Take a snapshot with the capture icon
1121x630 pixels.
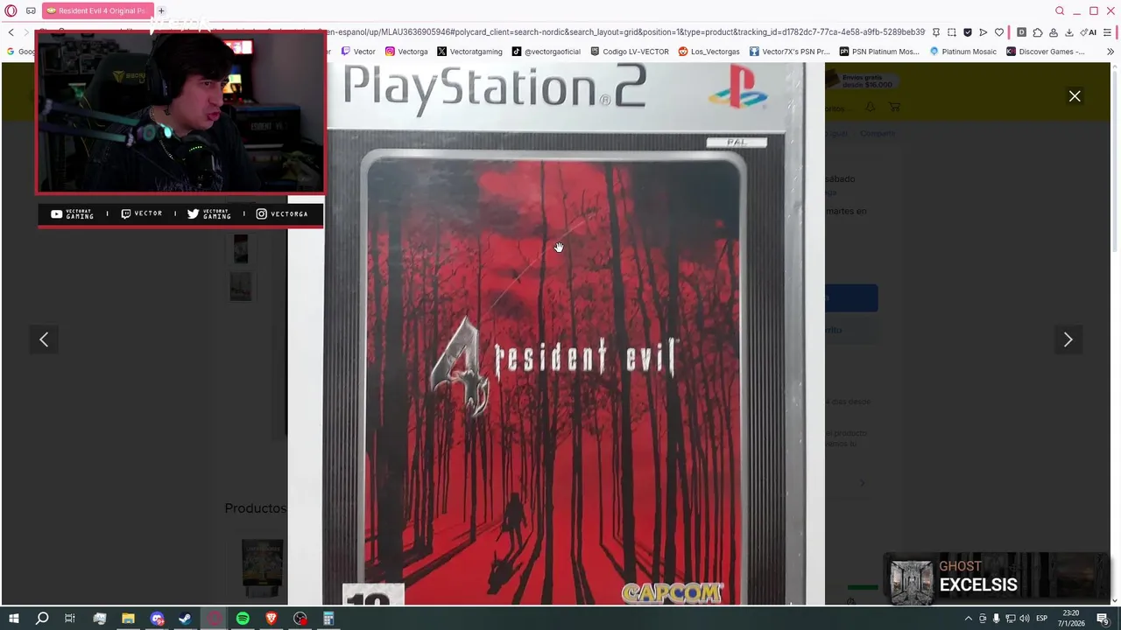click(x=951, y=32)
